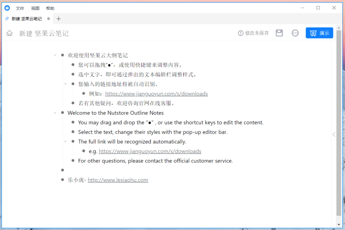Open the 文件 menu

[x=20, y=8]
